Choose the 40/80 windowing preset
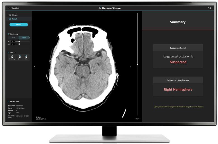This screenshot has width=218, height=144. 24,38
